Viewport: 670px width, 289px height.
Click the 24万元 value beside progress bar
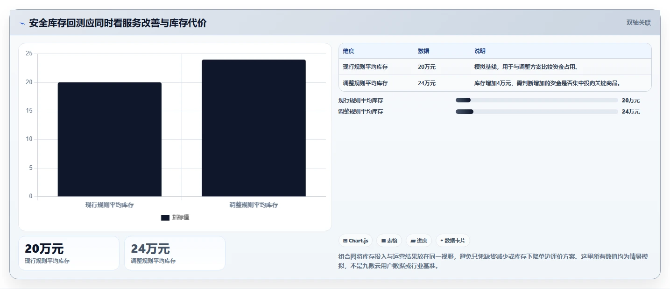click(631, 112)
